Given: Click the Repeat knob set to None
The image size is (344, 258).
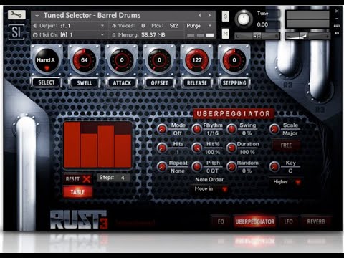Looking at the screenshot, I should (162, 167).
